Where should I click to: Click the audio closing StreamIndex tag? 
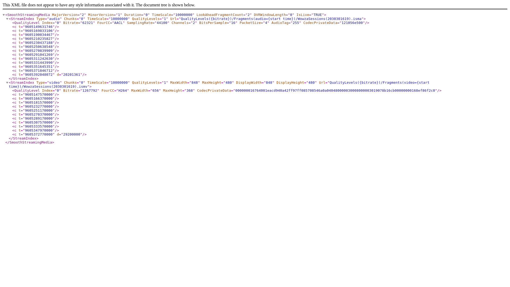(x=24, y=79)
